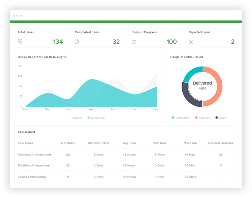Image resolution: width=252 pixels, height=197 pixels.
Task: Open the Finance Processing task row
Action: click(x=126, y=177)
